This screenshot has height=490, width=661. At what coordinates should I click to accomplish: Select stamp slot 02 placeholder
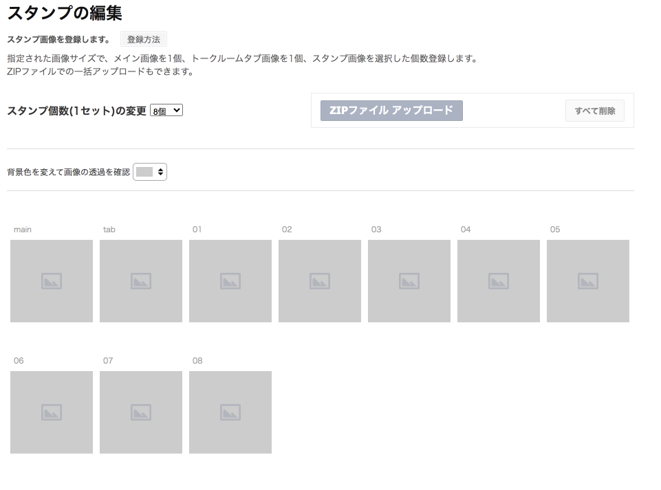[x=320, y=281]
